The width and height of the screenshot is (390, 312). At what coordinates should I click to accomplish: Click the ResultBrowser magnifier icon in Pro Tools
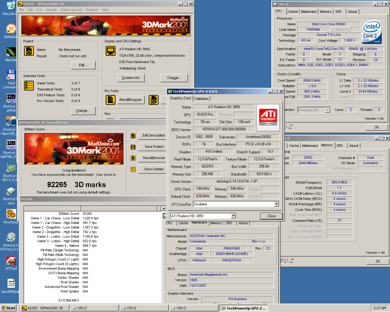[111, 100]
